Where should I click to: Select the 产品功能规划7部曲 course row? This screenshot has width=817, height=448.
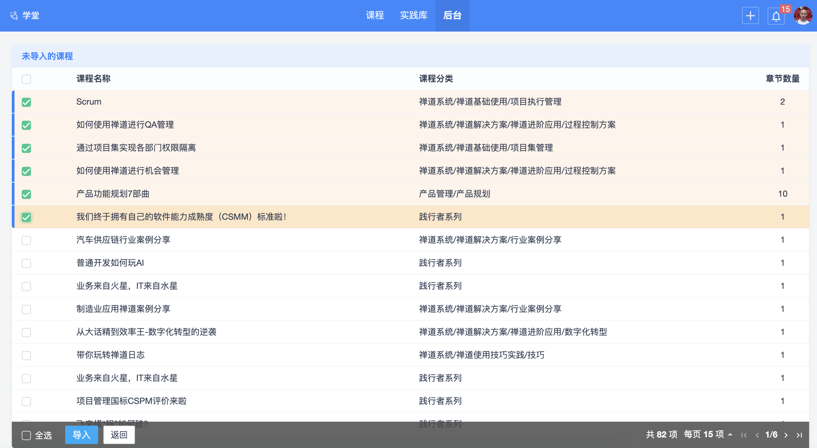tap(113, 194)
